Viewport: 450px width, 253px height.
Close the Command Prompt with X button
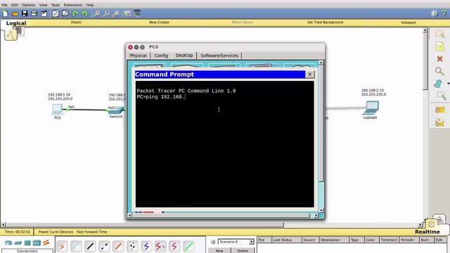[309, 74]
